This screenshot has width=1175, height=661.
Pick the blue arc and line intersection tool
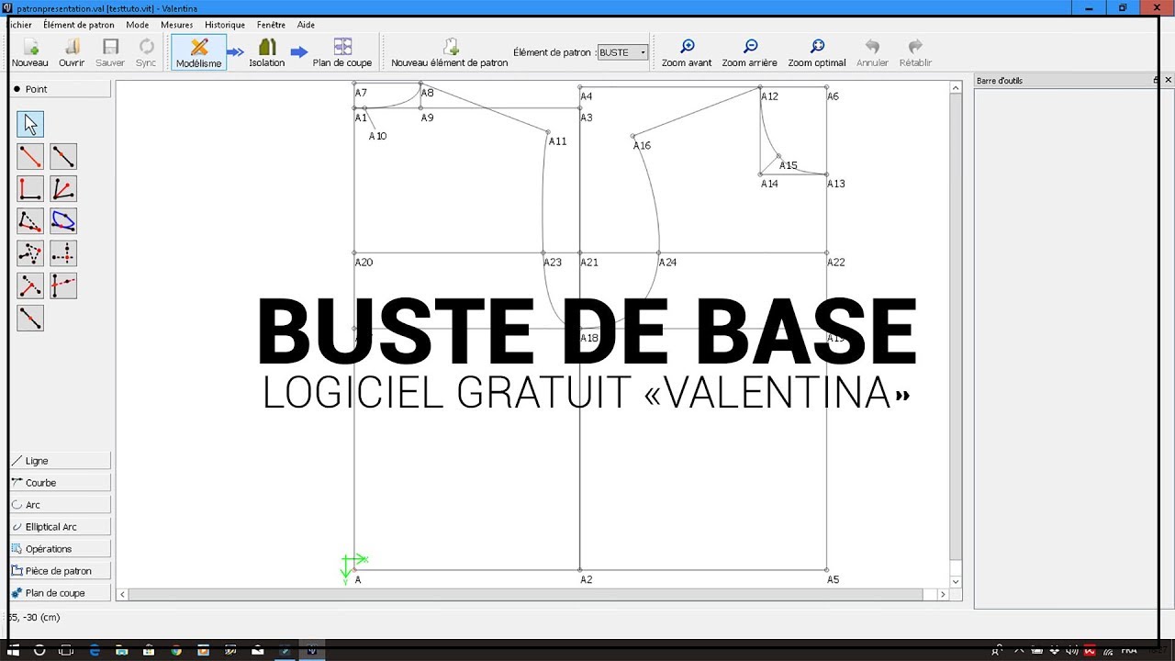pyautogui.click(x=63, y=221)
